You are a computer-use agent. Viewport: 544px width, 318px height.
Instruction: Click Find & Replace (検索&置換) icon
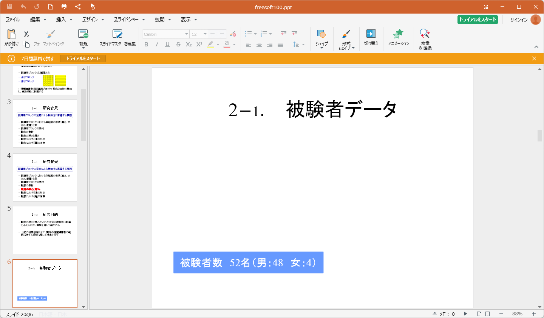click(x=425, y=34)
